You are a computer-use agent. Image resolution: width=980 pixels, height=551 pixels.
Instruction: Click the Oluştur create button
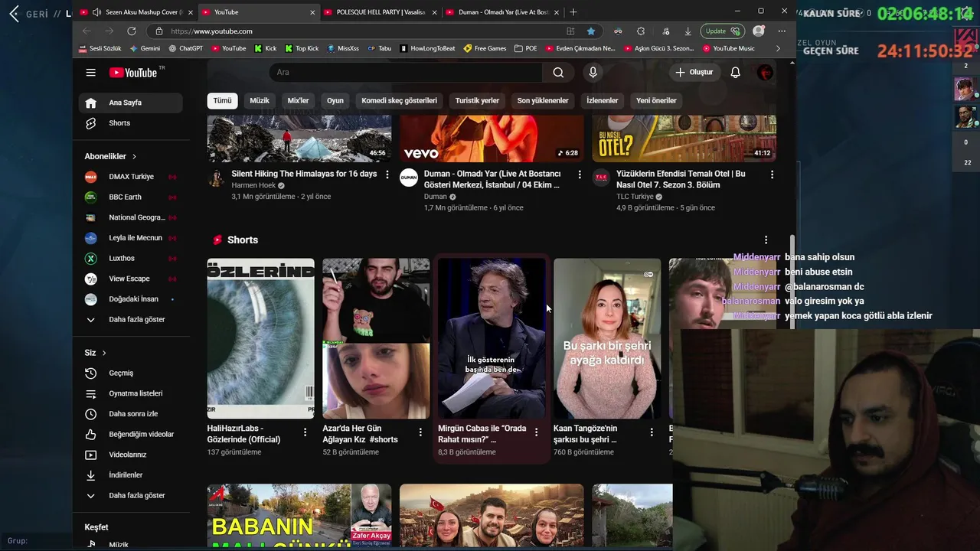pos(694,72)
